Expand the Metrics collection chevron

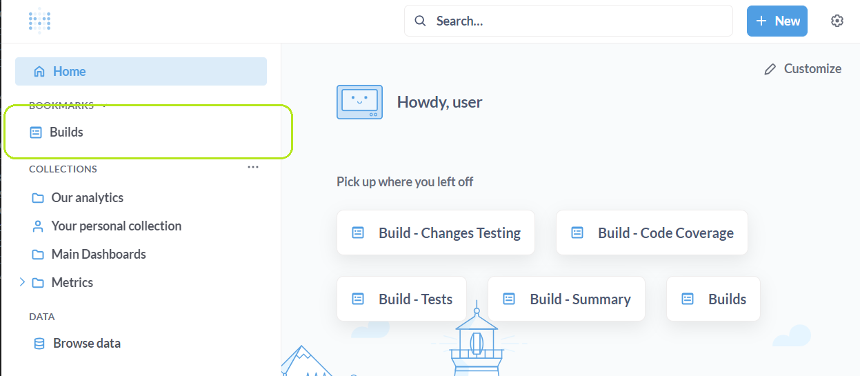pos(22,282)
